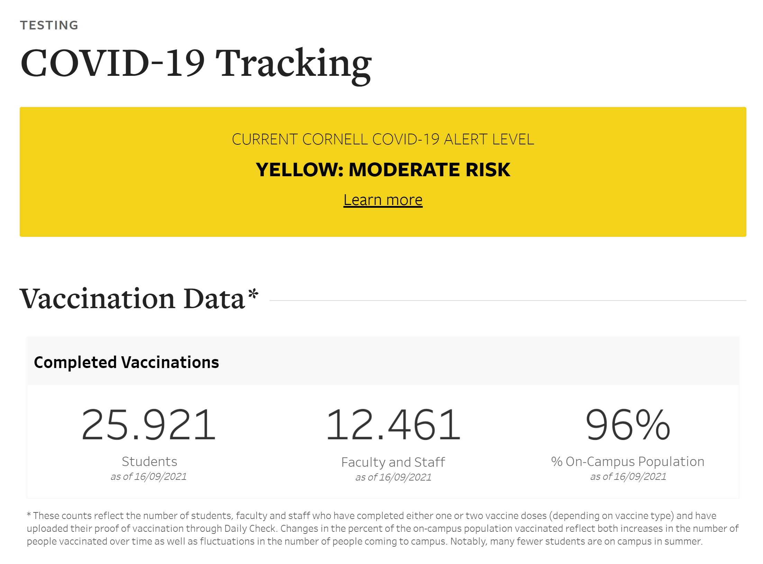Viewport: 763px width, 564px height.
Task: Click the % On-Campus Population label
Action: 628,462
